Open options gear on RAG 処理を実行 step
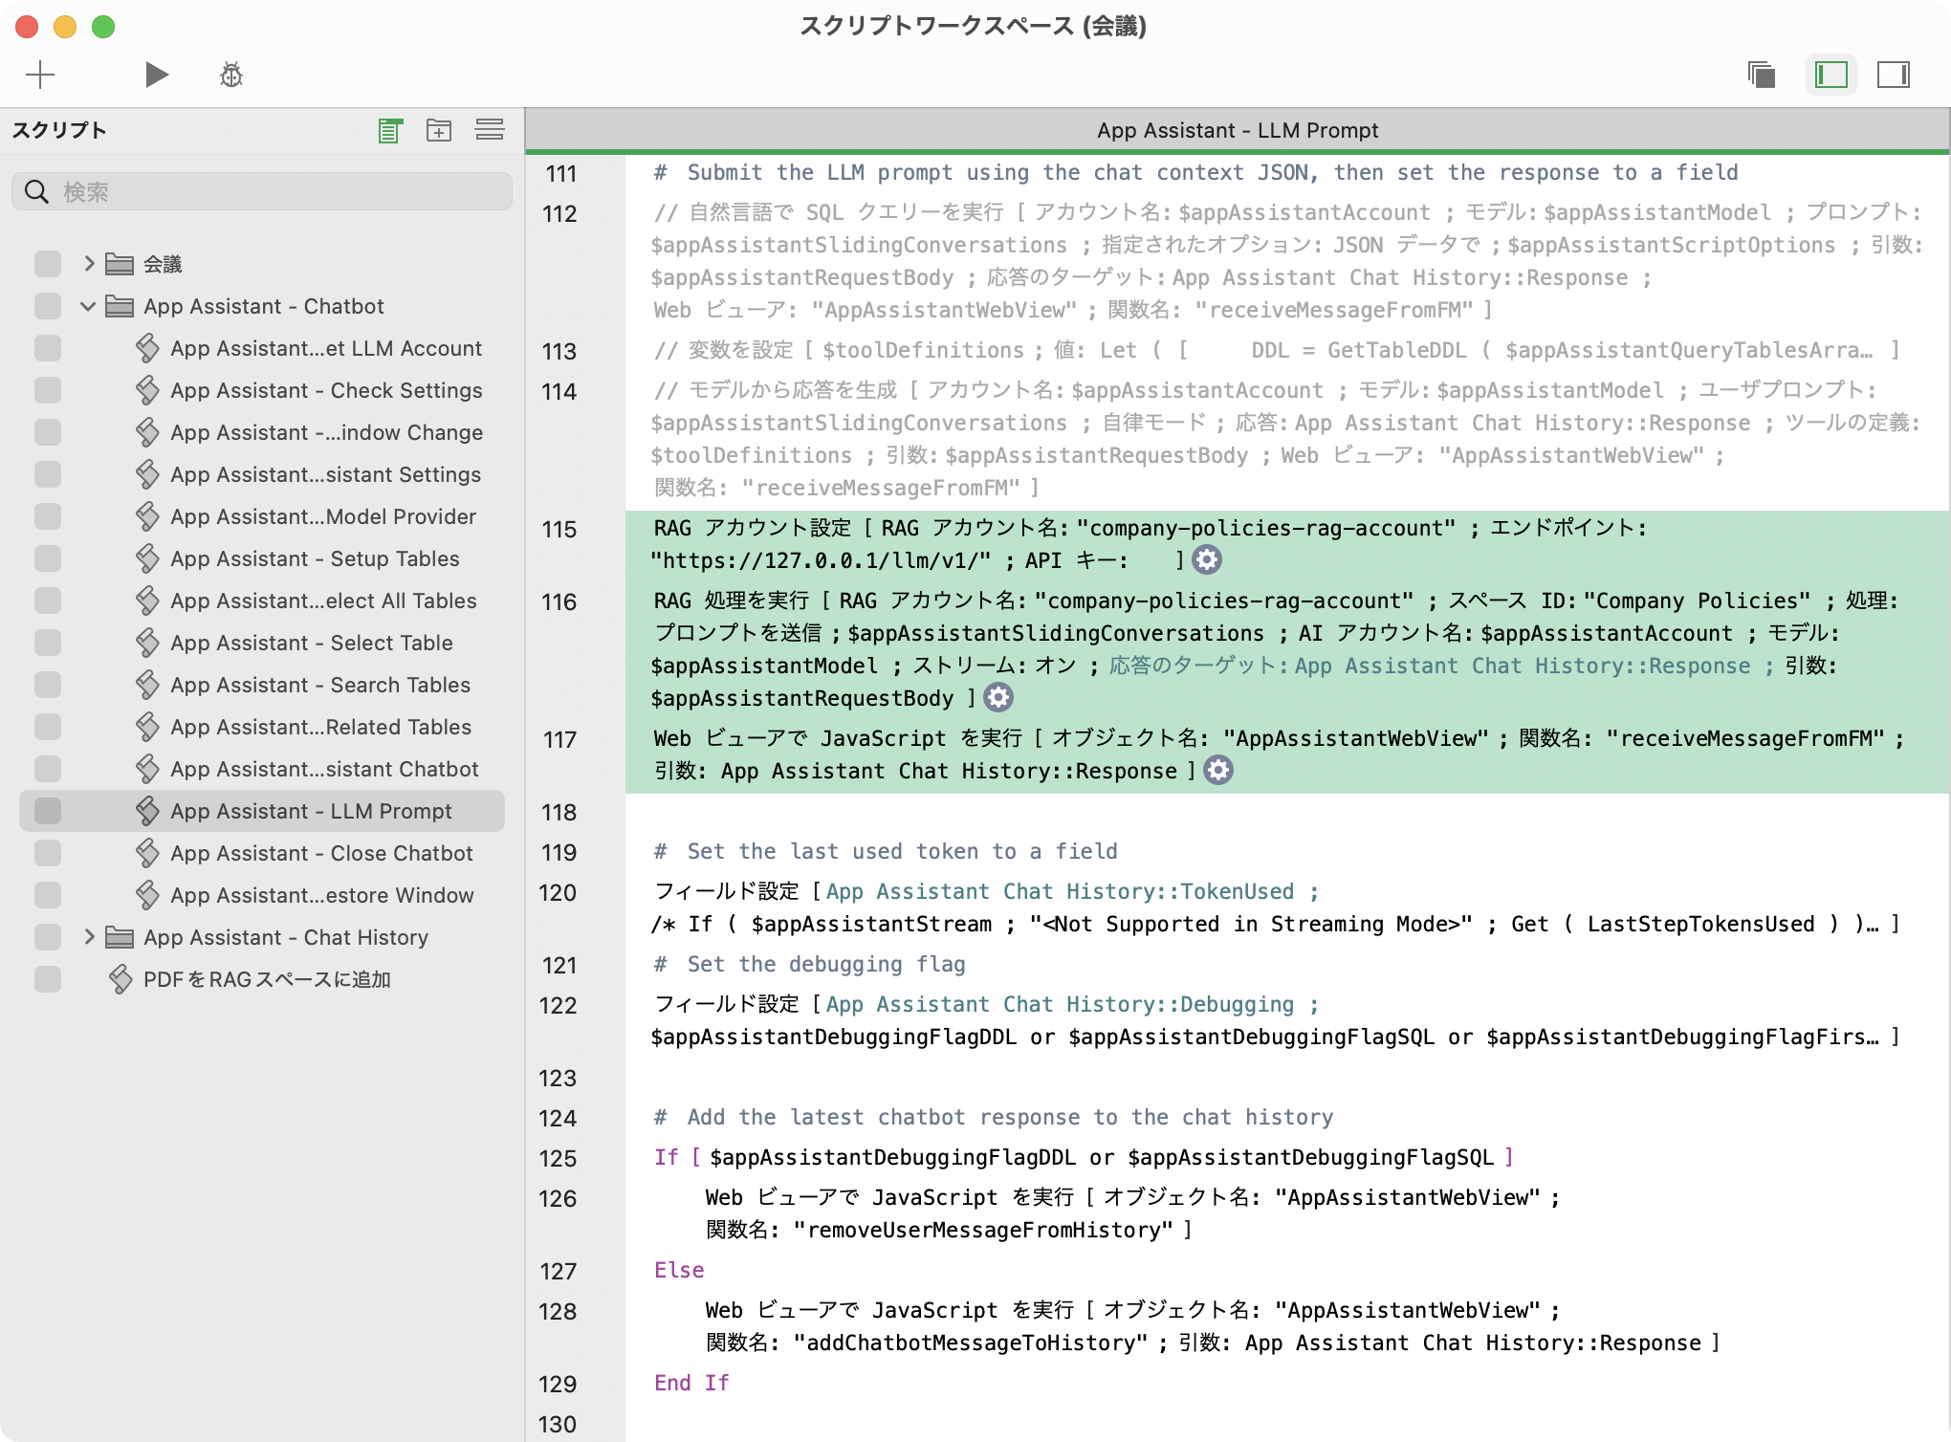Image resolution: width=1951 pixels, height=1442 pixels. pos(998,698)
